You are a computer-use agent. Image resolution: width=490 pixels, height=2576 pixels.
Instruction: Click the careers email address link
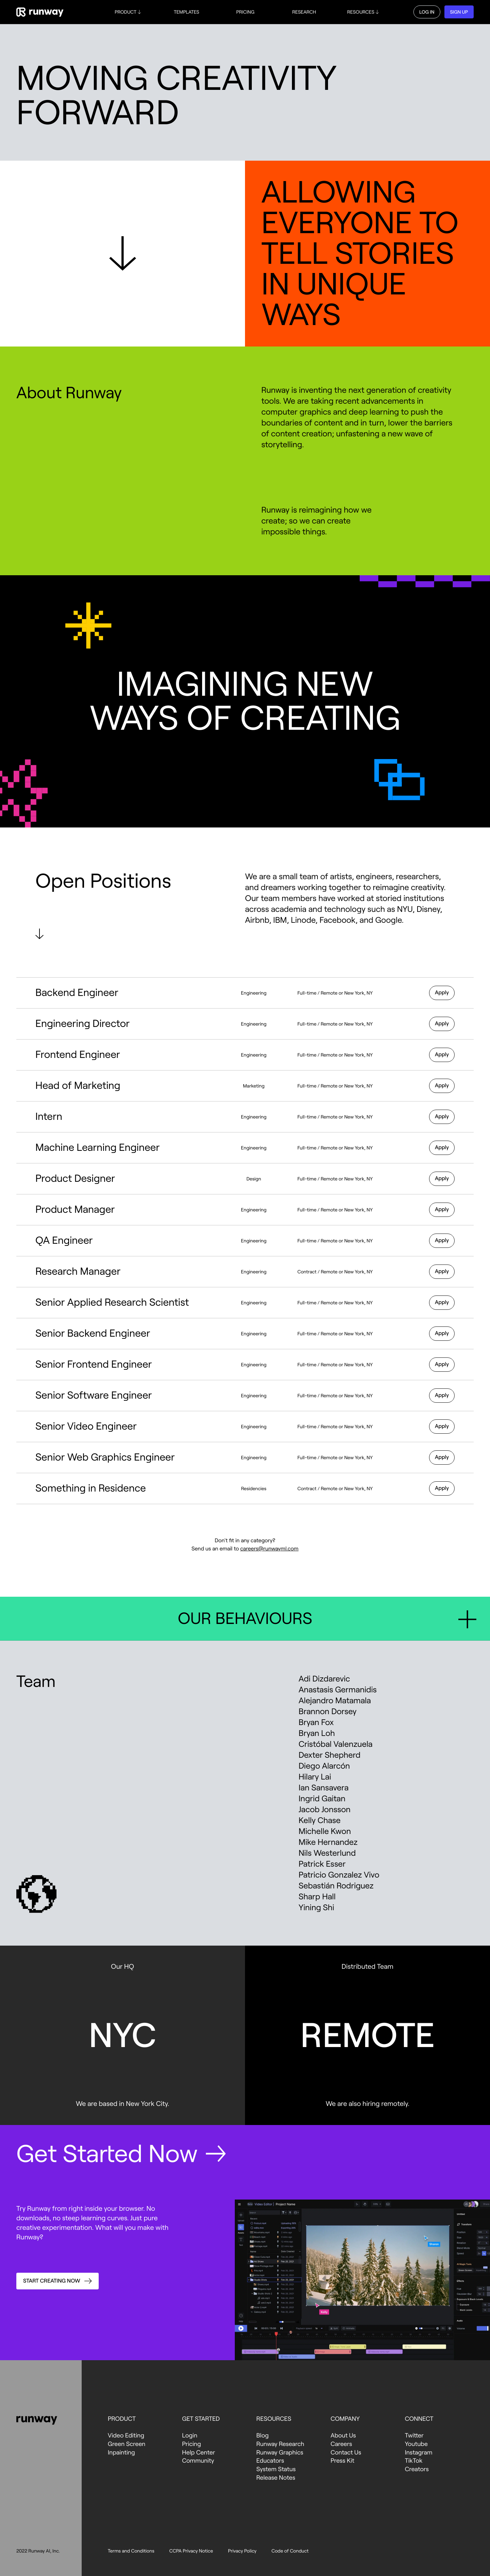[x=269, y=1548]
